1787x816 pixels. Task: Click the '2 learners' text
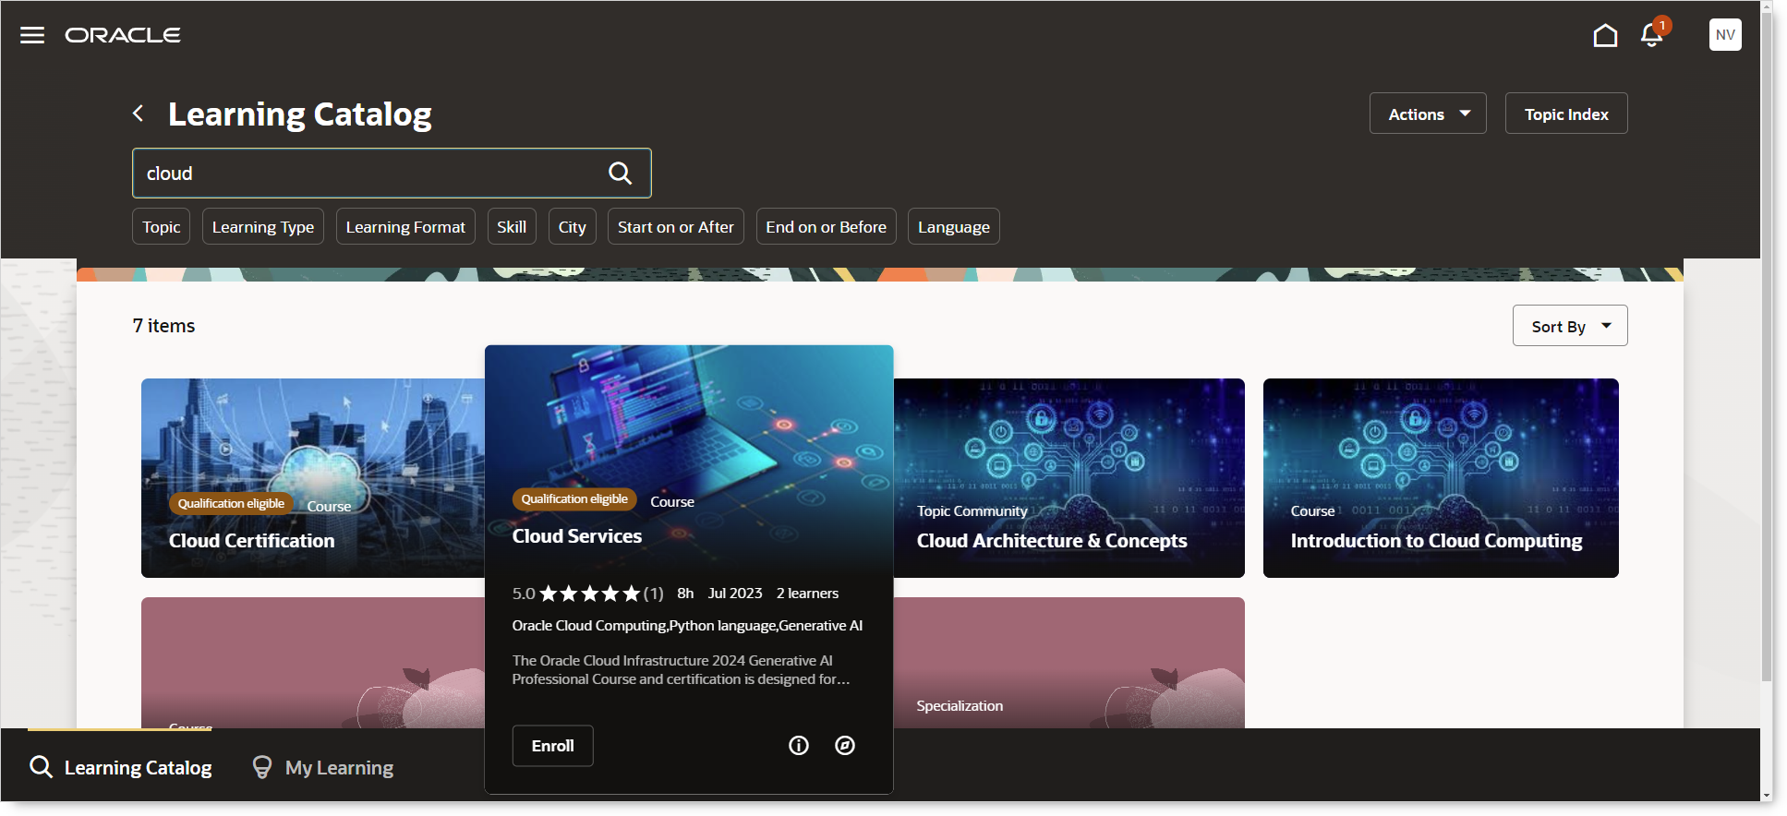[x=807, y=594]
